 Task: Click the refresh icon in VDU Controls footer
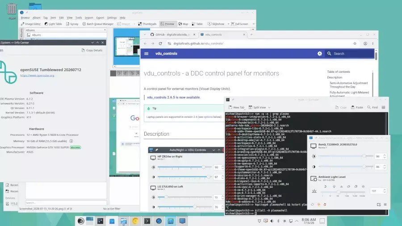(x=312, y=205)
